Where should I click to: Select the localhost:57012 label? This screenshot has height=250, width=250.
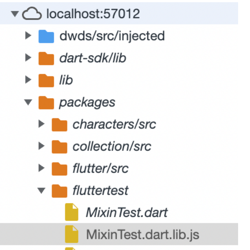tap(93, 14)
